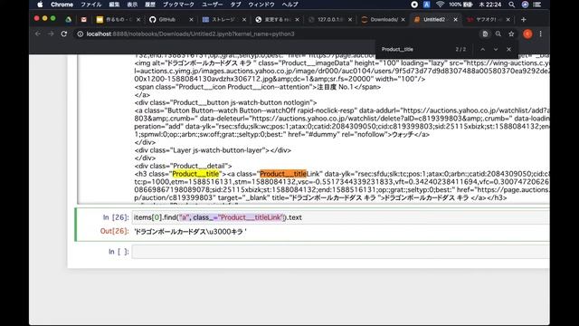The image size is (579, 326).
Task: Click the input source 'A' icon
Action: click(426, 5)
